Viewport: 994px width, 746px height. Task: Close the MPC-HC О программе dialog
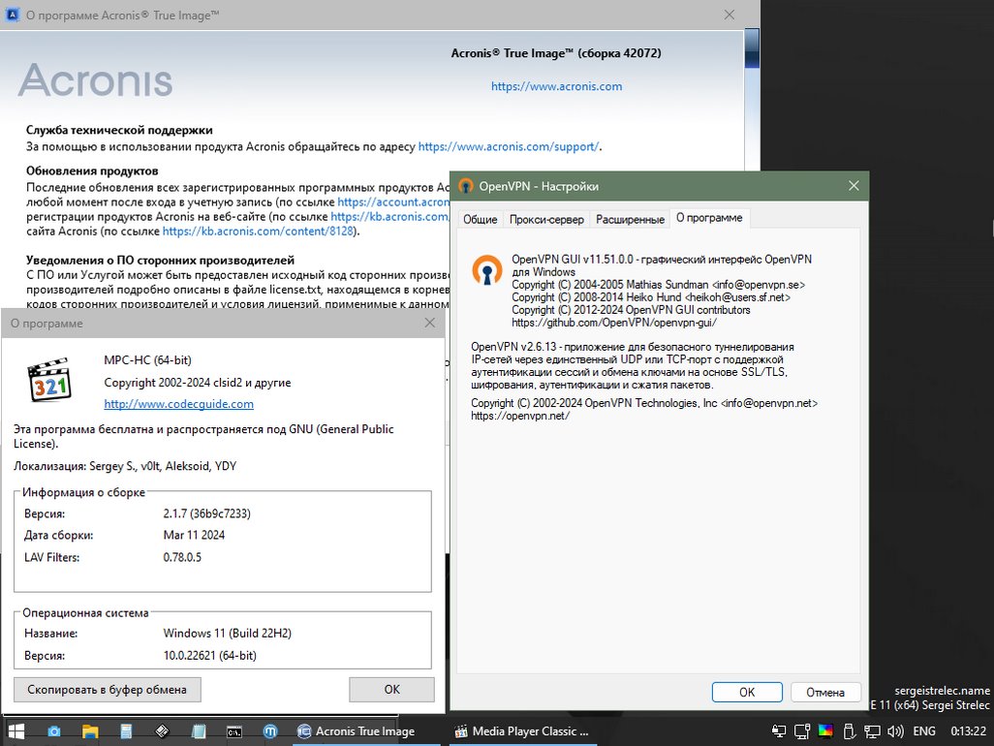[x=430, y=323]
